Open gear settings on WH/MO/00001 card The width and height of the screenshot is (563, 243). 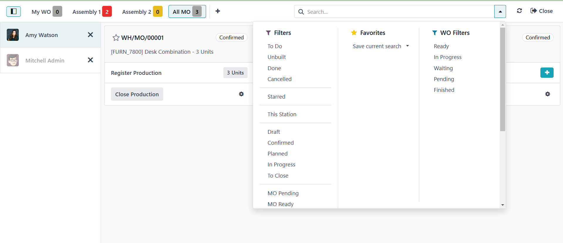tap(241, 94)
